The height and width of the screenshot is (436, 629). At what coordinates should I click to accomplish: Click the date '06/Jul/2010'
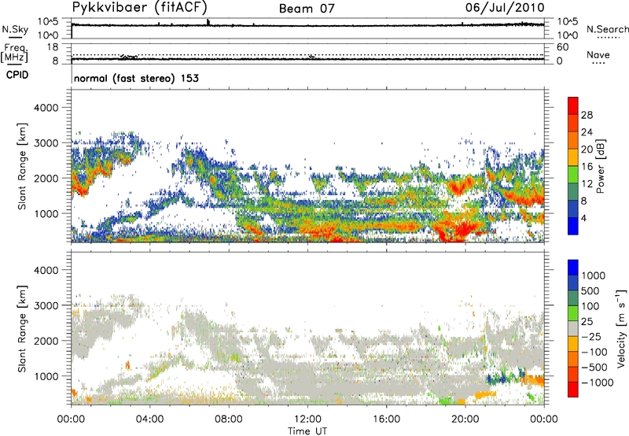pos(505,8)
